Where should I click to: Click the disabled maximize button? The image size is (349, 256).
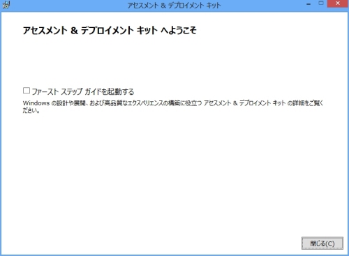[x=321, y=3]
